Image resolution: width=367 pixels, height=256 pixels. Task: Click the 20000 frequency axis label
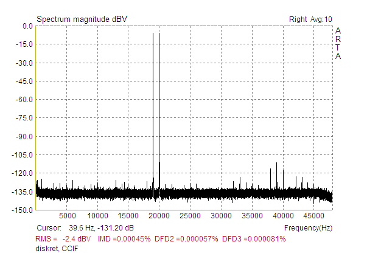[x=159, y=215]
